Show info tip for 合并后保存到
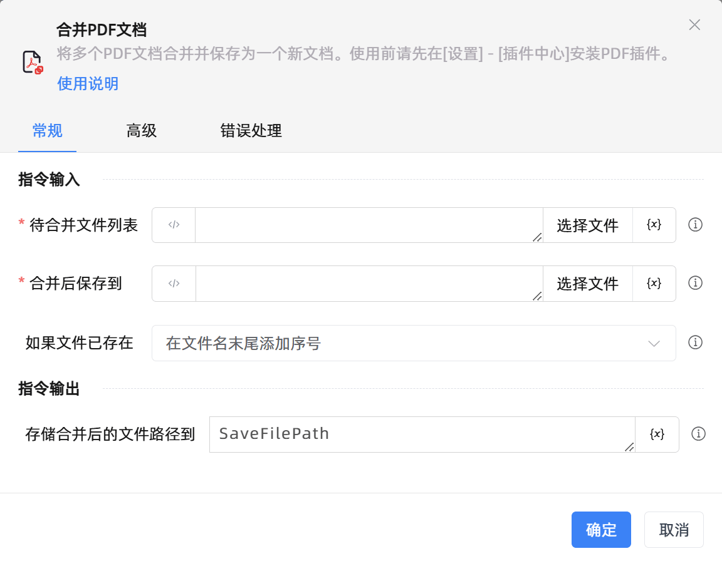722x566 pixels. (x=695, y=283)
